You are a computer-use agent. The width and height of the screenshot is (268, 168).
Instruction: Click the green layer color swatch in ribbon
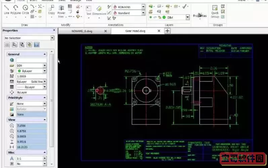pos(164,17)
